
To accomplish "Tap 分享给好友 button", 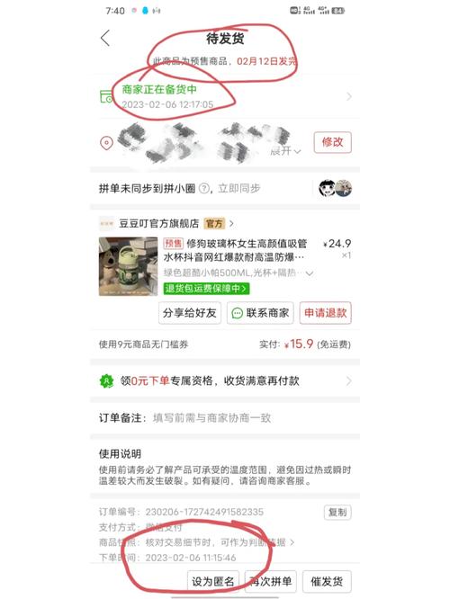I will tap(190, 313).
